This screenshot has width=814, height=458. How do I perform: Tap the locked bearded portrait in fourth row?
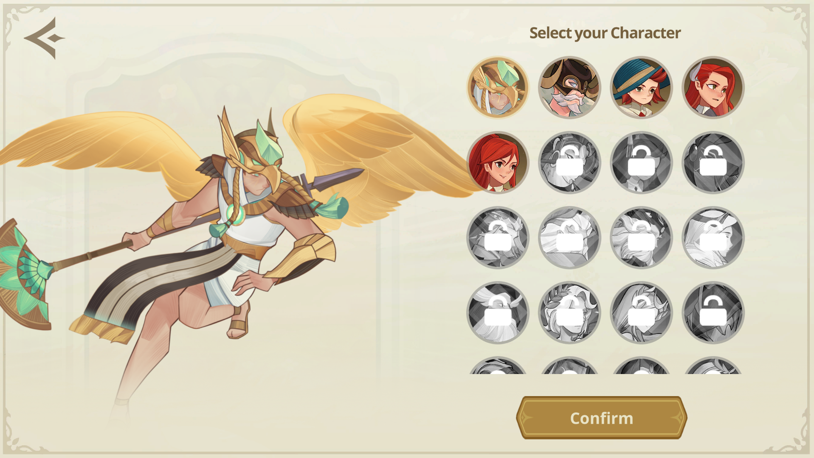pyautogui.click(x=498, y=313)
